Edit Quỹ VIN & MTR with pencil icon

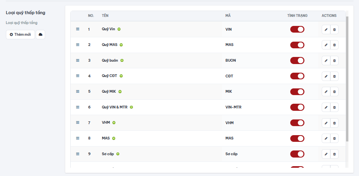(326, 107)
